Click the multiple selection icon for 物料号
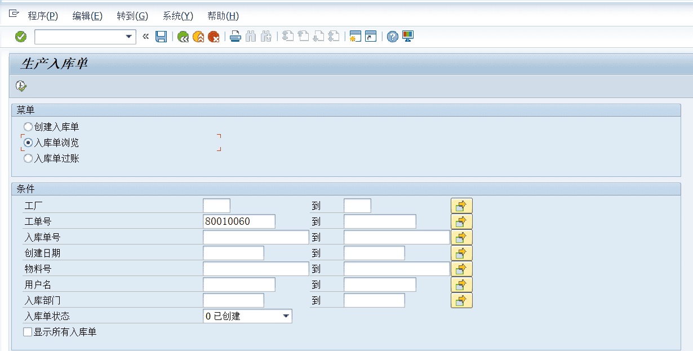 461,268
